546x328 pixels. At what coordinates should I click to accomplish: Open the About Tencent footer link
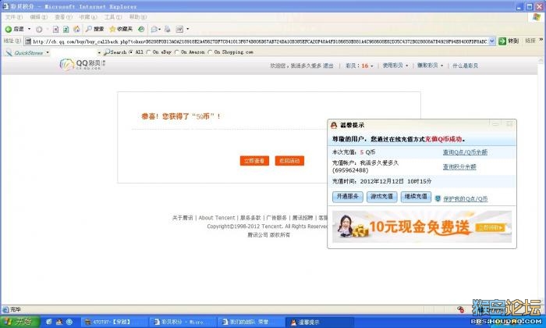(x=217, y=218)
